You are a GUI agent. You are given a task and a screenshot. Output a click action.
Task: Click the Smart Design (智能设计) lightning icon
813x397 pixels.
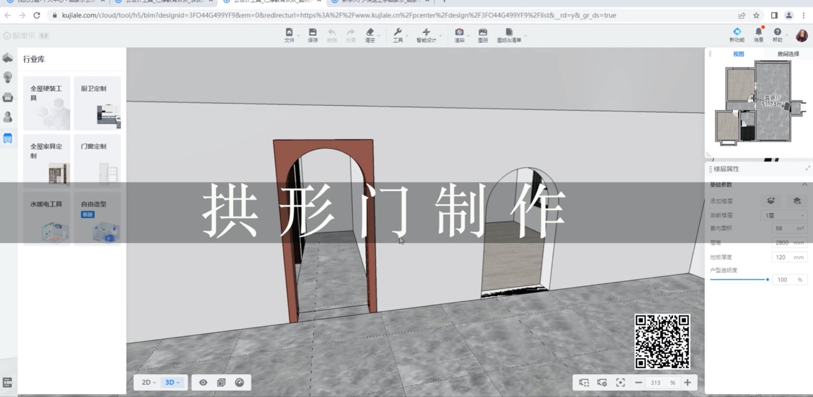coord(426,35)
